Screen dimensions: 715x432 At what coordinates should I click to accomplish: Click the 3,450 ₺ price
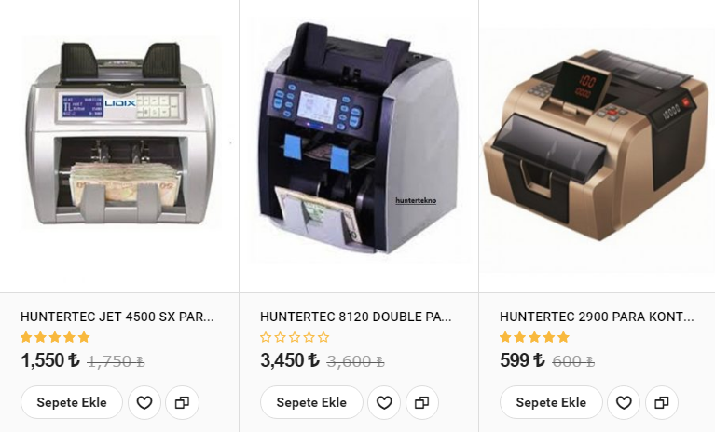(x=290, y=360)
